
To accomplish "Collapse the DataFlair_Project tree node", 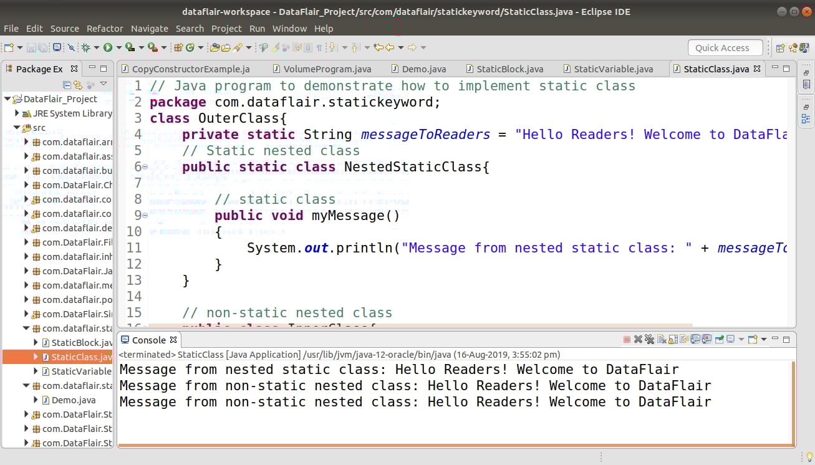I will [x=6, y=99].
